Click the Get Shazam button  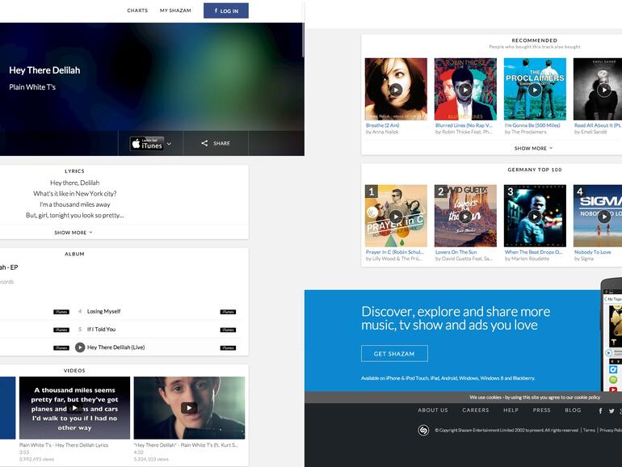tap(394, 354)
